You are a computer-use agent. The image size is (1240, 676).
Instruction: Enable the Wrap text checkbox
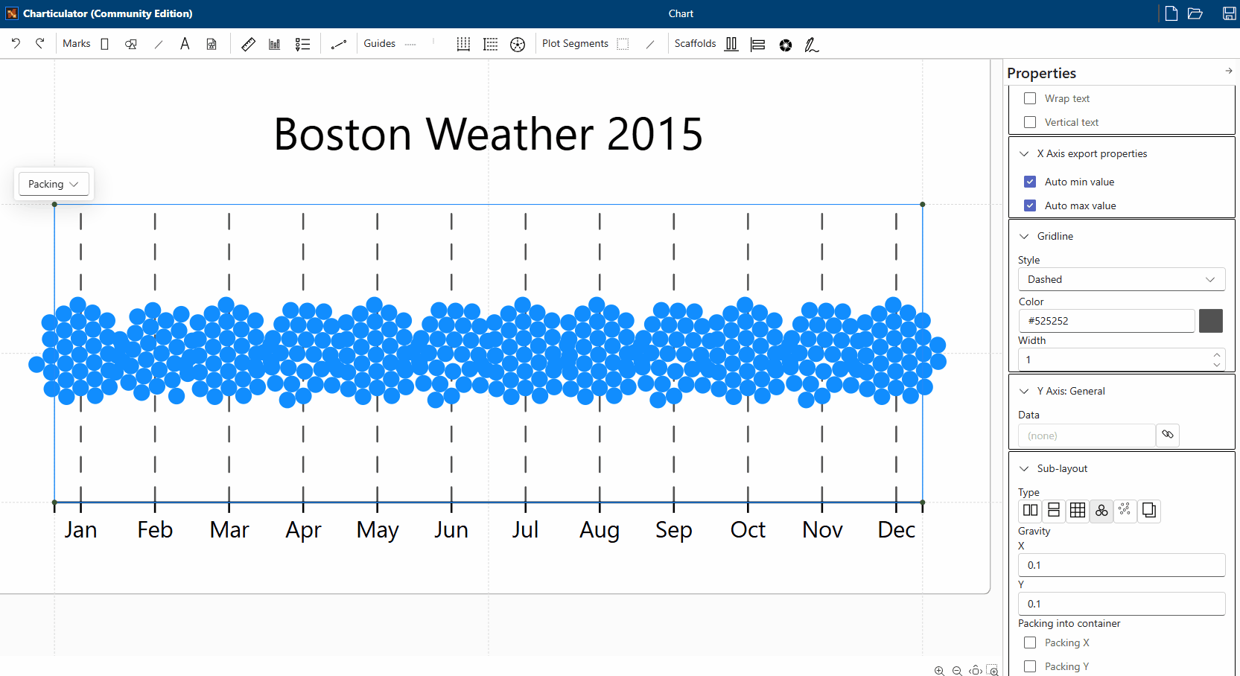click(x=1030, y=98)
